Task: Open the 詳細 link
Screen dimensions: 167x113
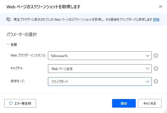Action: tap(156, 20)
